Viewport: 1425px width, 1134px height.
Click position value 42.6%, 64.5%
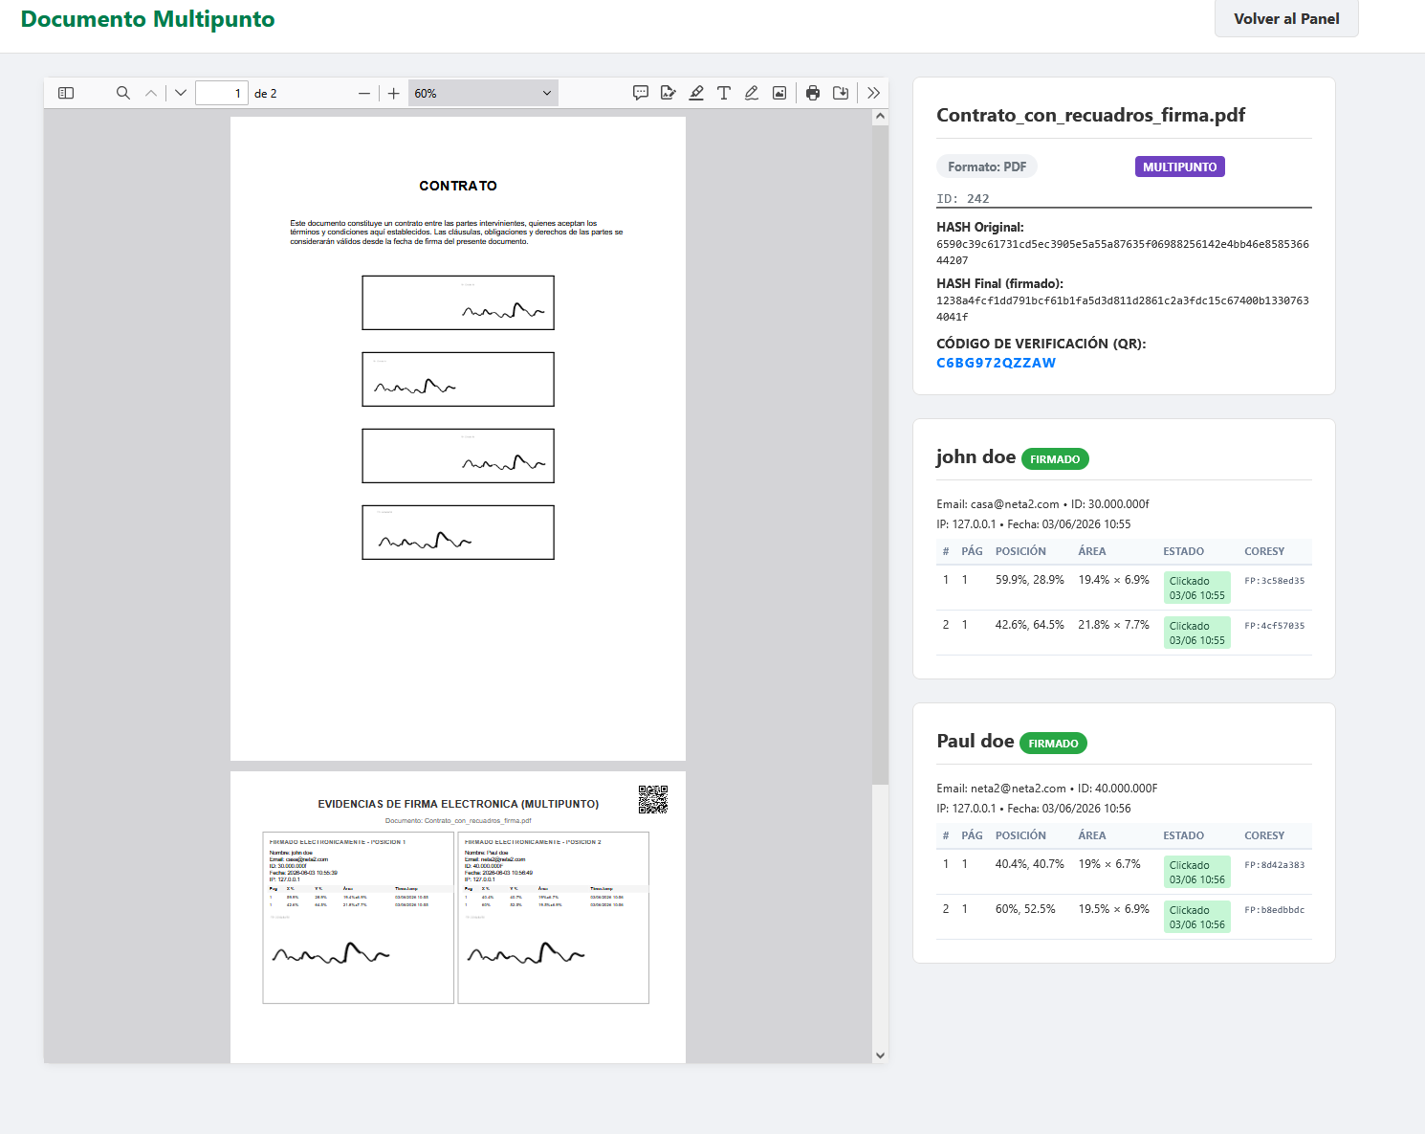(x=1029, y=625)
